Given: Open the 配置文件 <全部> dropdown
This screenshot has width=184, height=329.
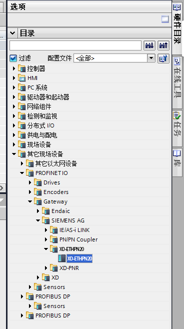Looking at the screenshot, I should tap(114, 58).
